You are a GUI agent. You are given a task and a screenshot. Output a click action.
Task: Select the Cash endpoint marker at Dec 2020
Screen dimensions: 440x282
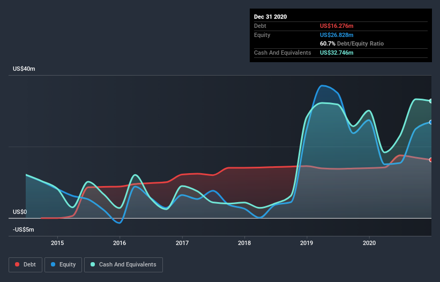coord(431,101)
